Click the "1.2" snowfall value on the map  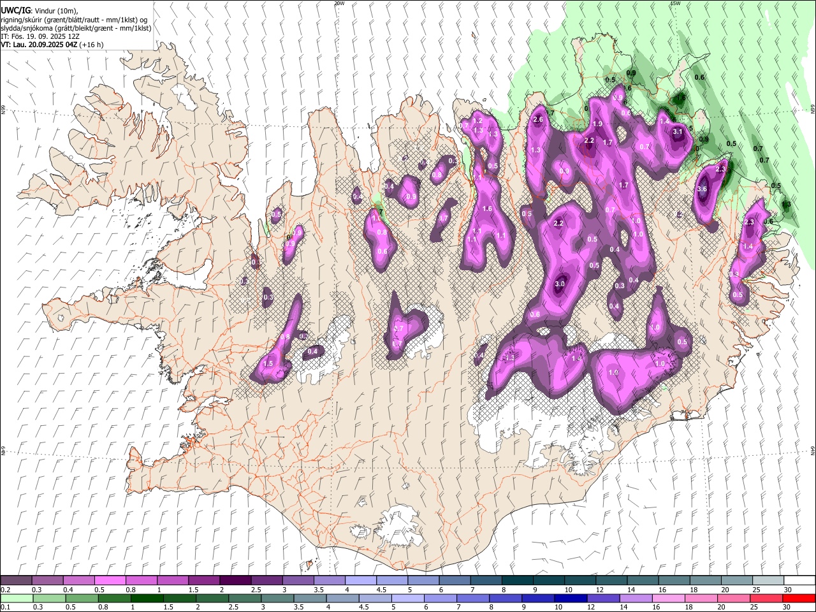coord(477,120)
